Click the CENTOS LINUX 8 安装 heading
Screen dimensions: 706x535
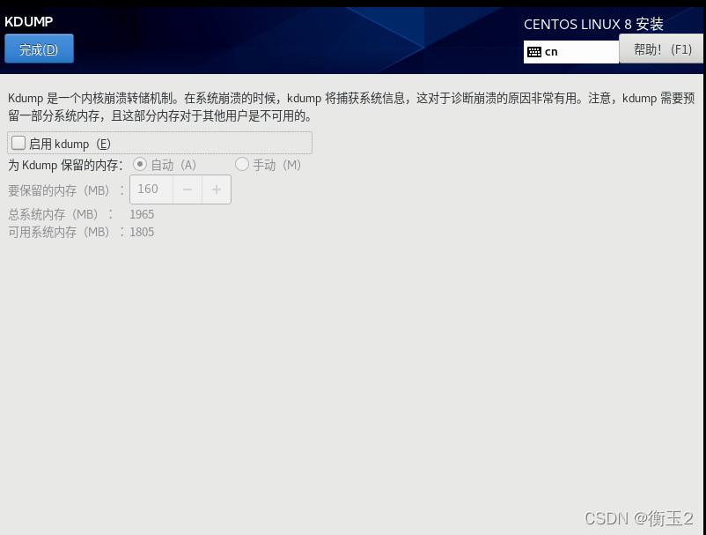point(593,24)
